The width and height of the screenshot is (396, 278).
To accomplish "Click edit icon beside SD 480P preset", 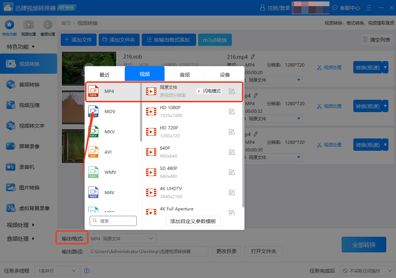I will click(x=232, y=172).
